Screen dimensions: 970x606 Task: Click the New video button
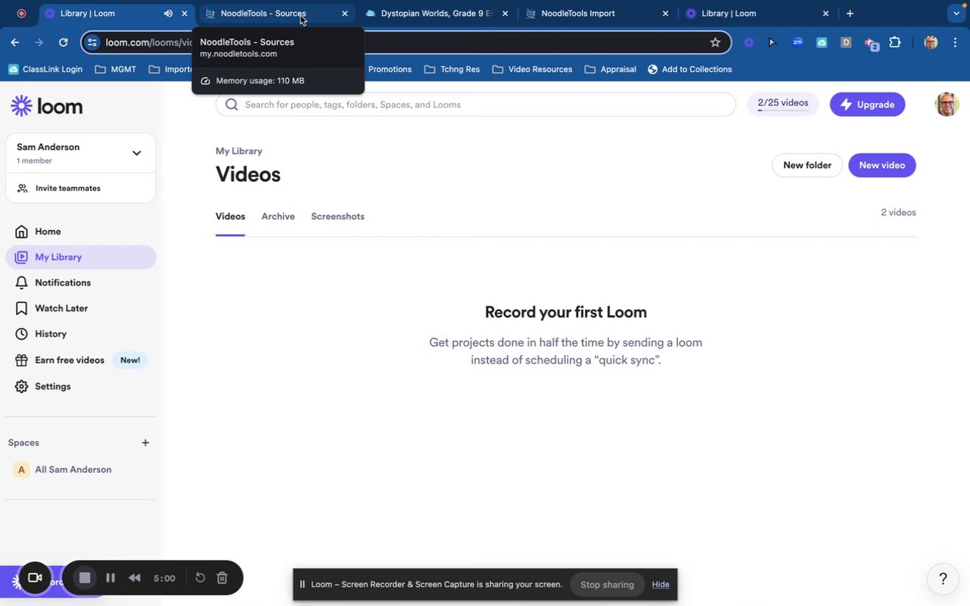[882, 165]
